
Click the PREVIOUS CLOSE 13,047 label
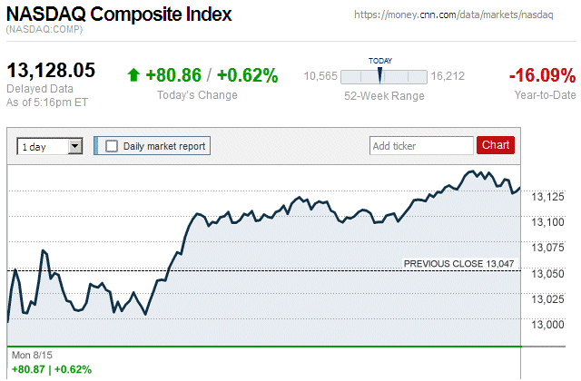tap(458, 263)
